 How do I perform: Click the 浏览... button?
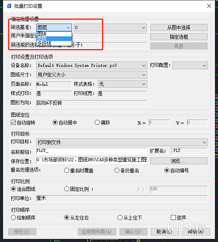click(x=179, y=161)
